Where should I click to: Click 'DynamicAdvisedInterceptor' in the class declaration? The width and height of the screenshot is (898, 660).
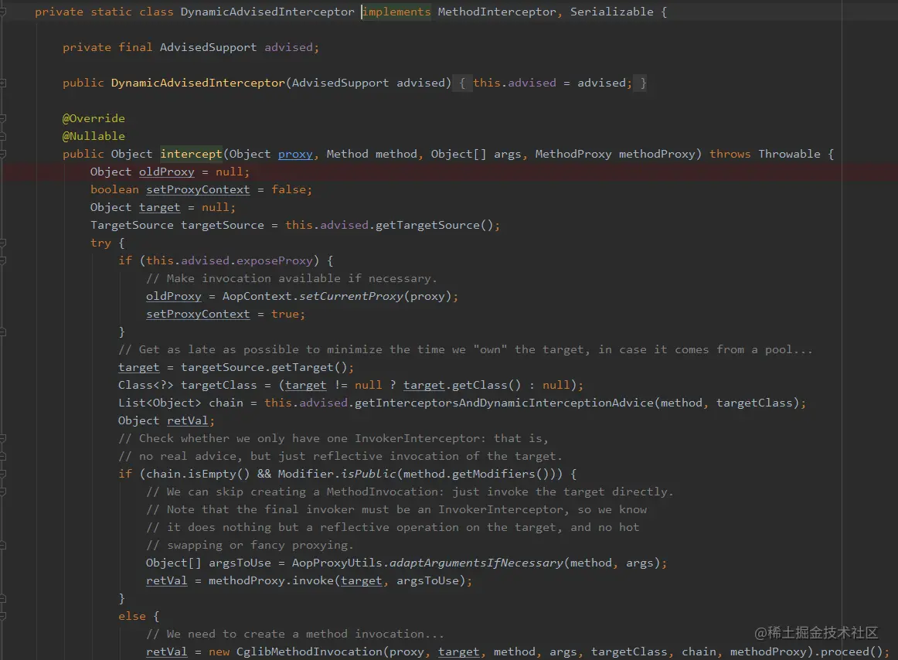tap(267, 12)
